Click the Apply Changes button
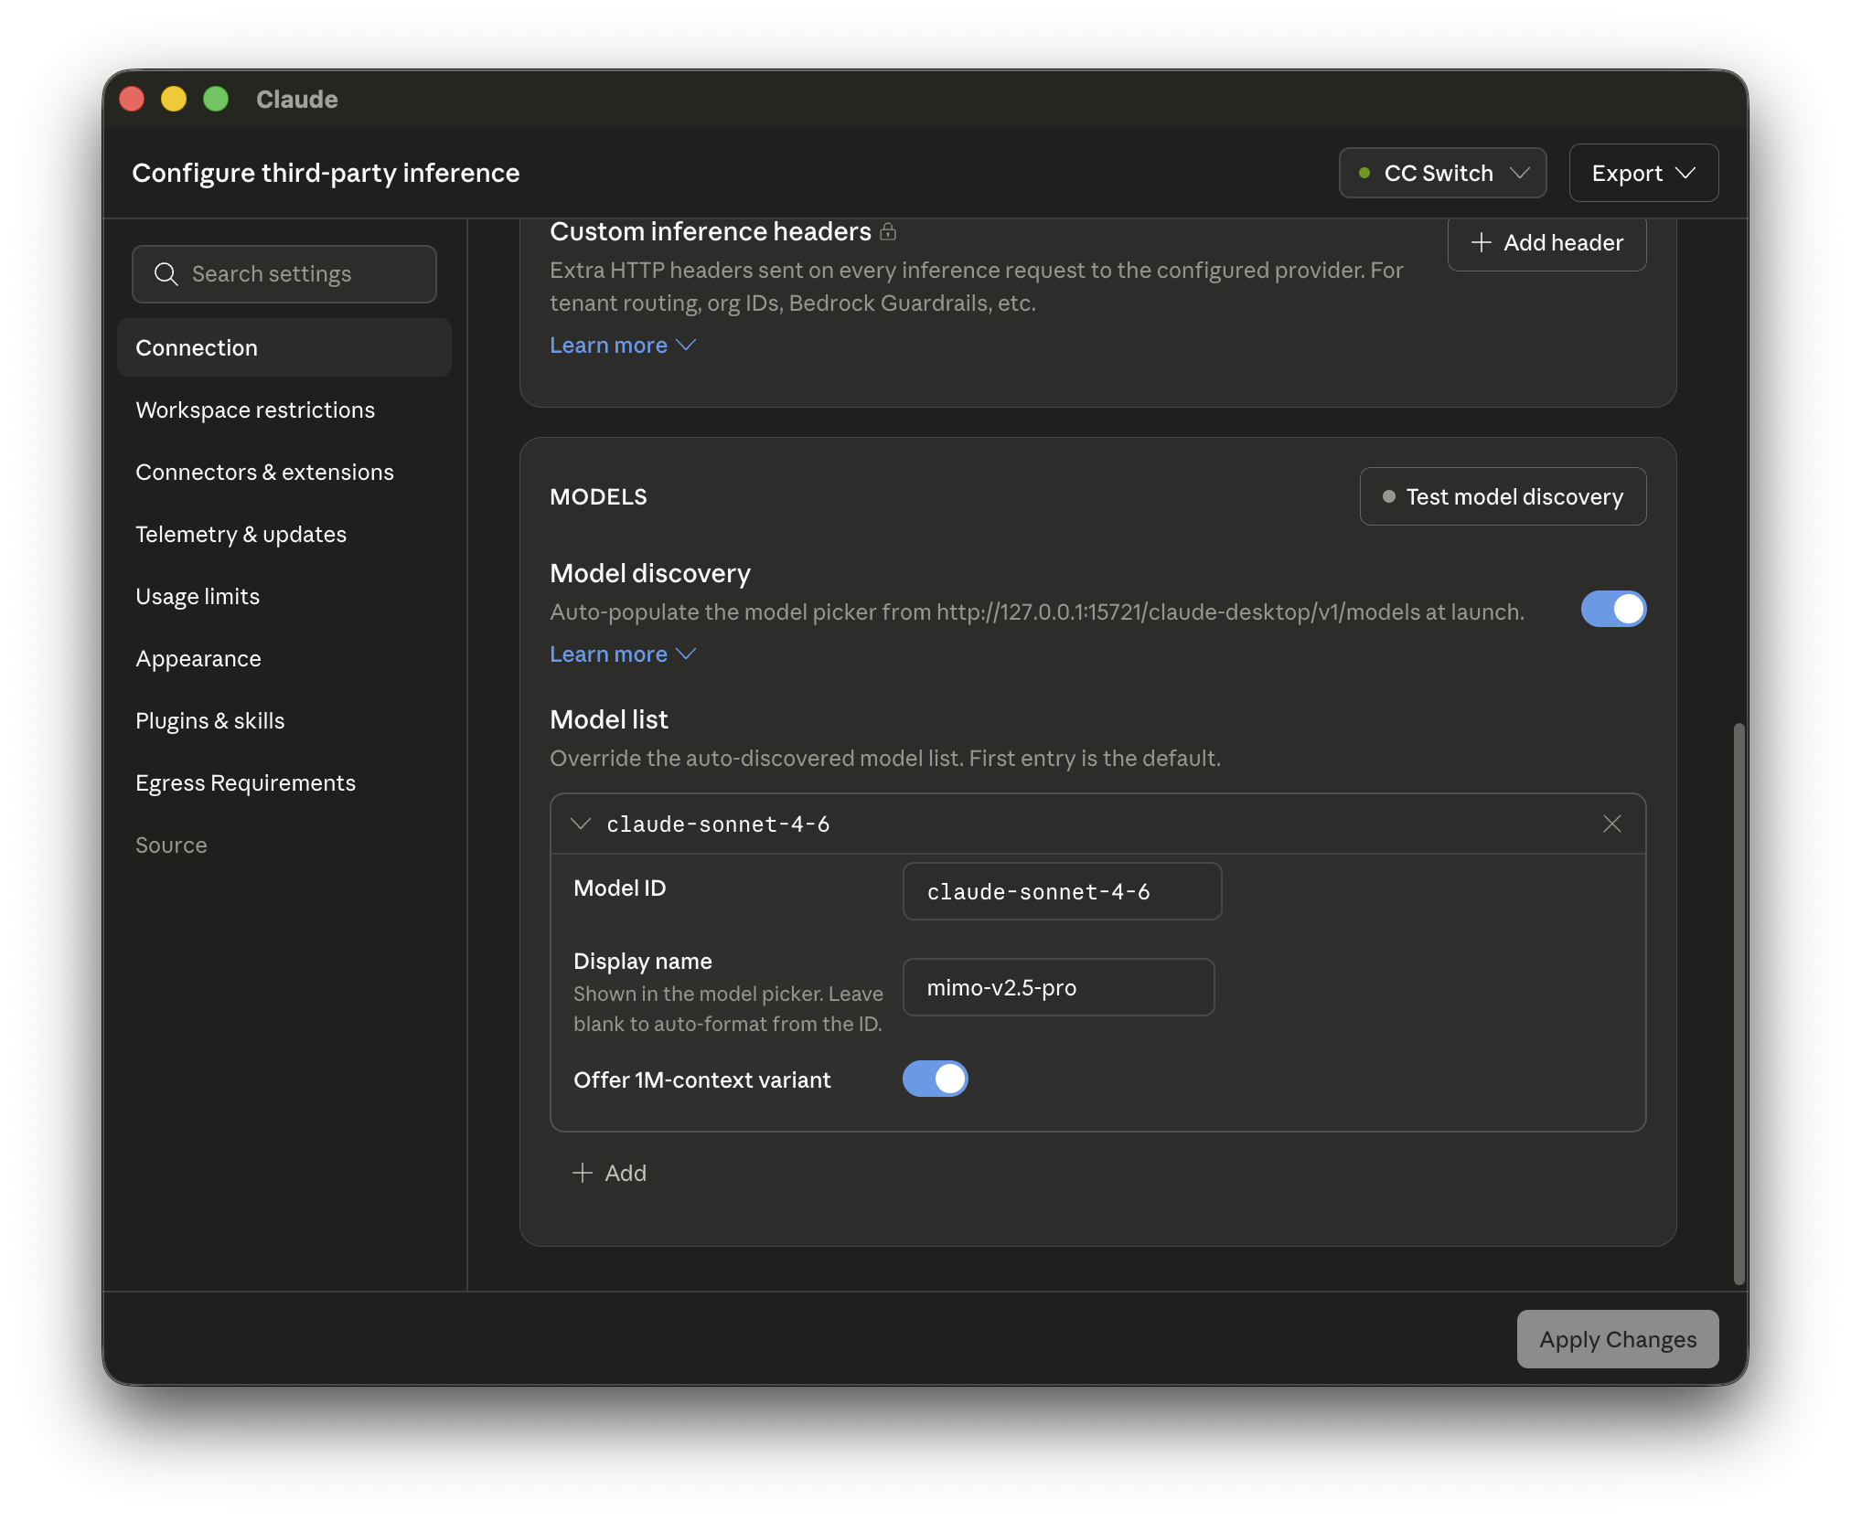Viewport: 1851px width, 1521px height. click(x=1618, y=1339)
